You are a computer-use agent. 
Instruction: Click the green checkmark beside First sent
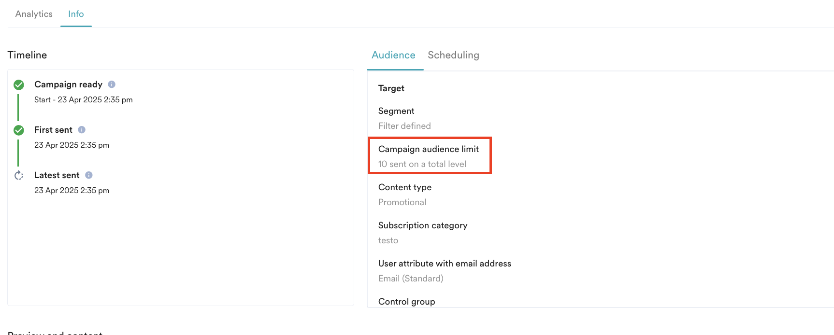19,130
